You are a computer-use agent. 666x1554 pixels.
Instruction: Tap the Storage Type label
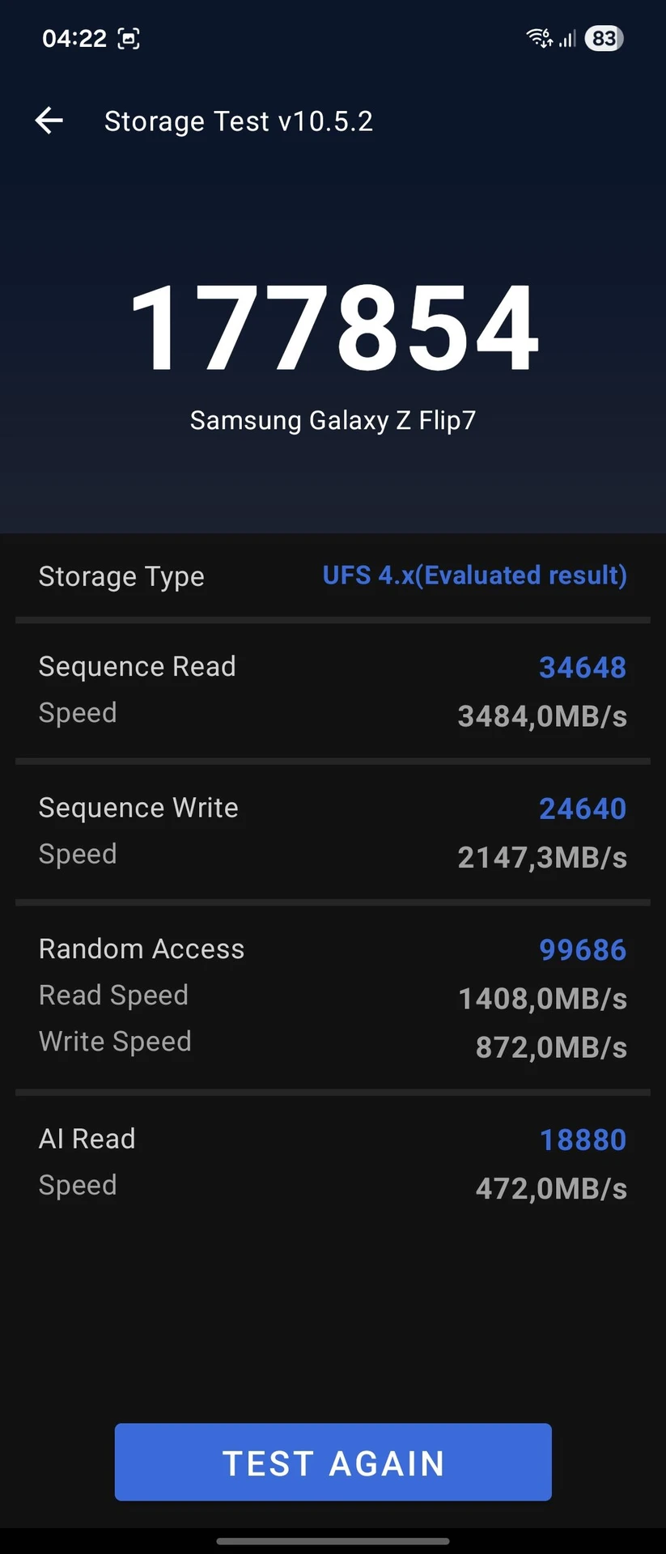pos(121,576)
